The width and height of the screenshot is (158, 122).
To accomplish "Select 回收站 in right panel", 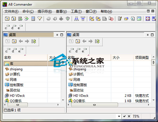I will (78, 90).
